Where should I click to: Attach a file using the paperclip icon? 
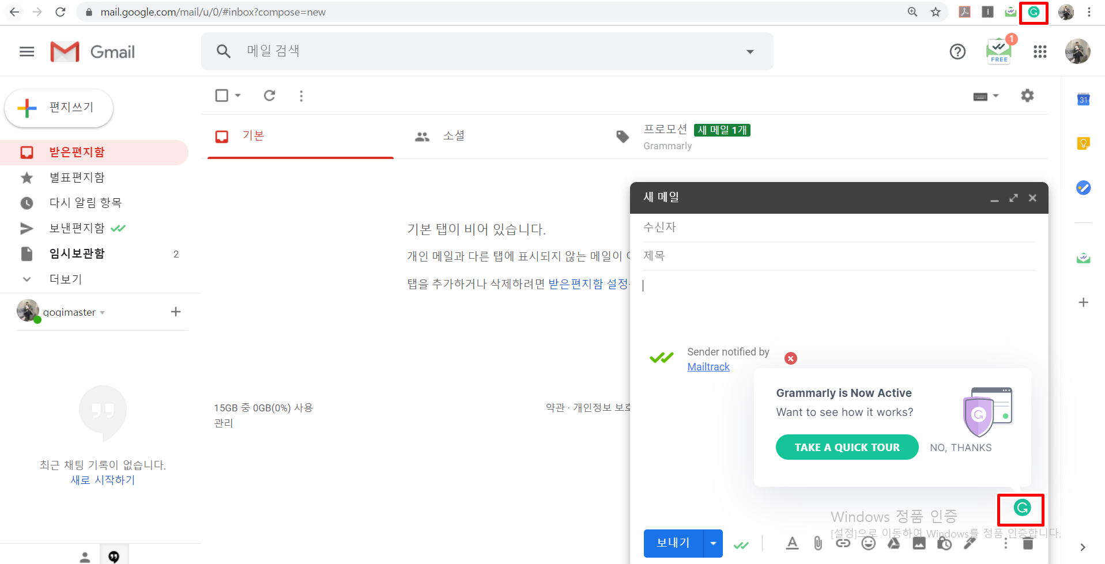[817, 543]
